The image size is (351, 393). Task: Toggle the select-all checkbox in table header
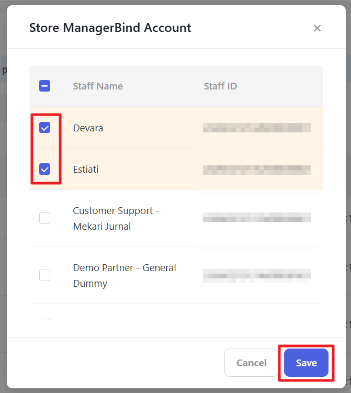coord(45,86)
